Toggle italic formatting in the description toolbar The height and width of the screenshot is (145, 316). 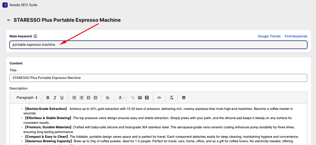click(x=55, y=98)
